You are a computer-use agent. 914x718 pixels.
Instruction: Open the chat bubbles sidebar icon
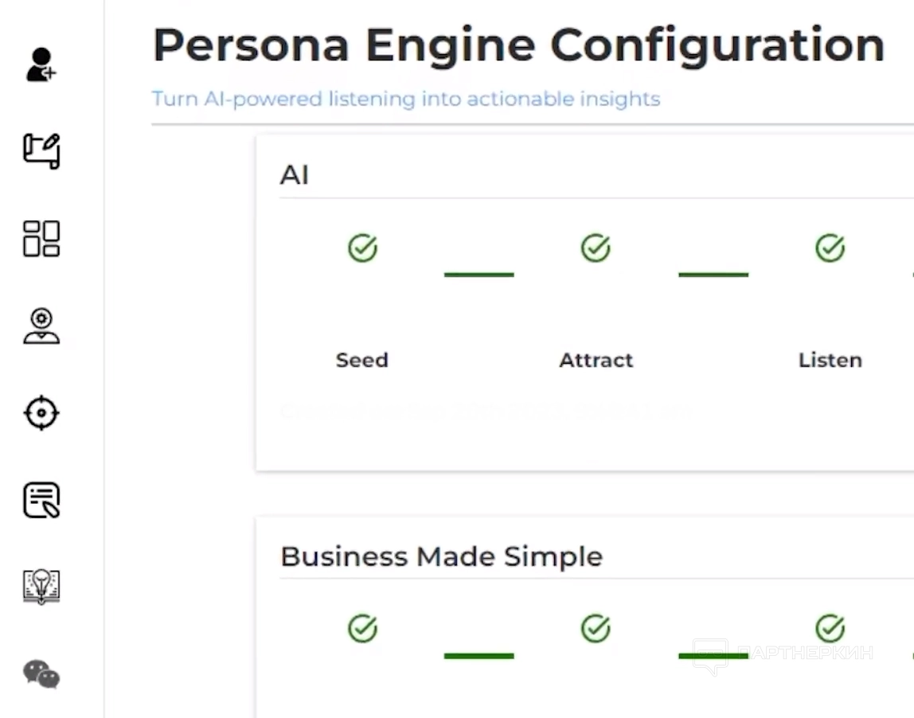click(41, 674)
